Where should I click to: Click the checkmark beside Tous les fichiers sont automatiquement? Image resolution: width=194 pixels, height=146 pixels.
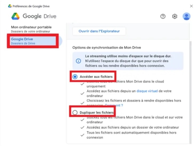pyautogui.click(x=82, y=135)
